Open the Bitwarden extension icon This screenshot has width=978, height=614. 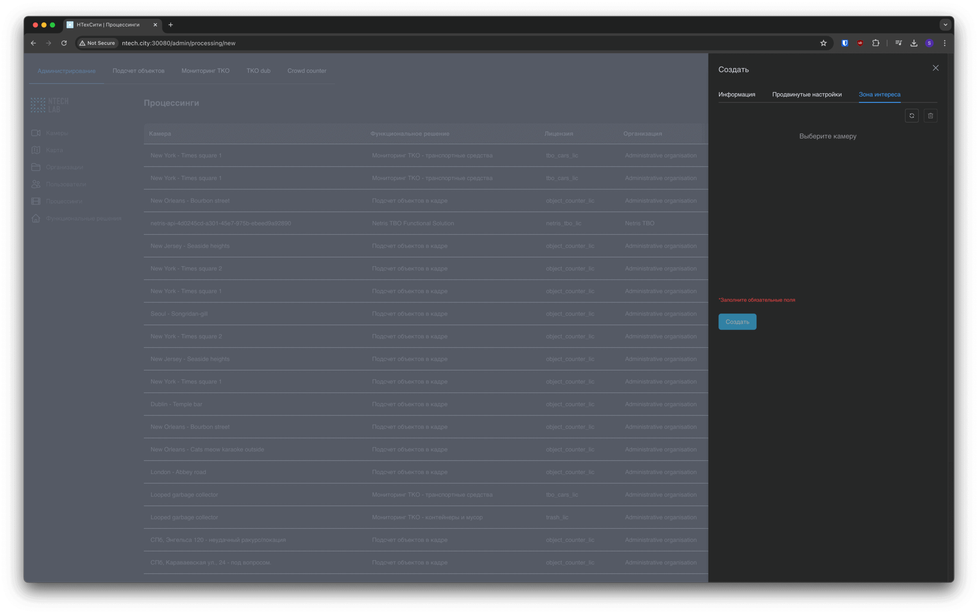844,43
